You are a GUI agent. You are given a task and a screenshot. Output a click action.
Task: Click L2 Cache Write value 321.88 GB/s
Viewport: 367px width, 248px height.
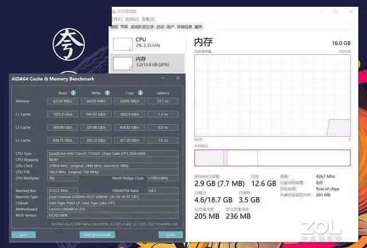click(x=96, y=127)
